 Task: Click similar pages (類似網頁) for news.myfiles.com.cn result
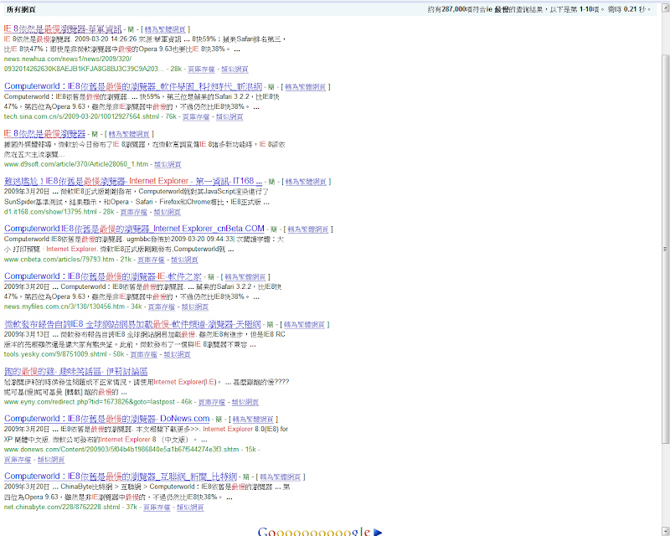click(x=195, y=307)
